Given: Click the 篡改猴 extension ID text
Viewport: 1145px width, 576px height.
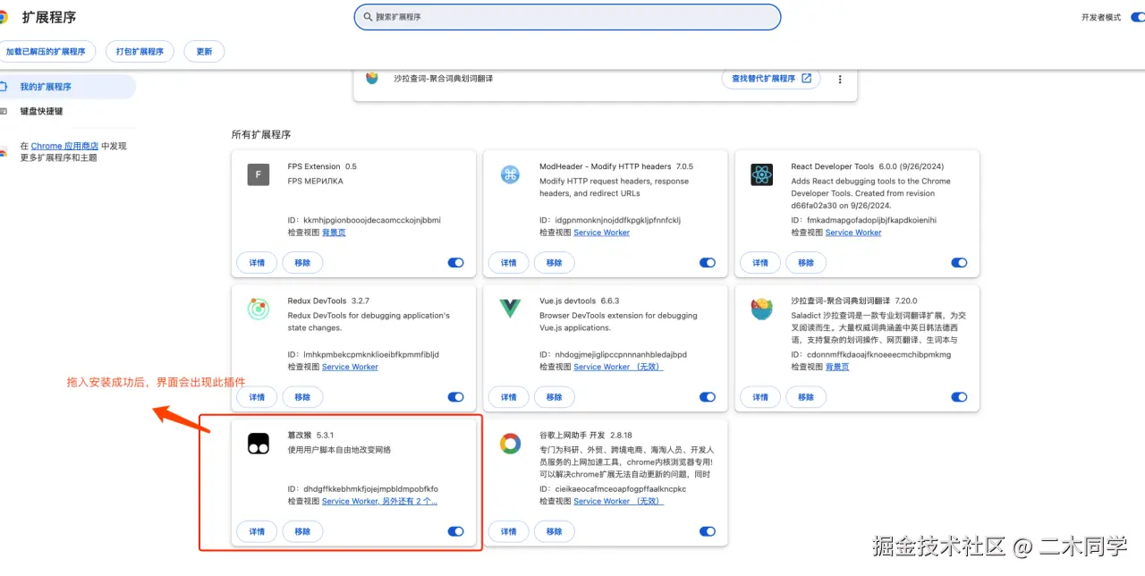Looking at the screenshot, I should coord(363,489).
